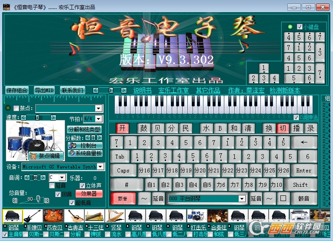Click the 清 clear key
This screenshot has height=241, width=333.
point(248,128)
